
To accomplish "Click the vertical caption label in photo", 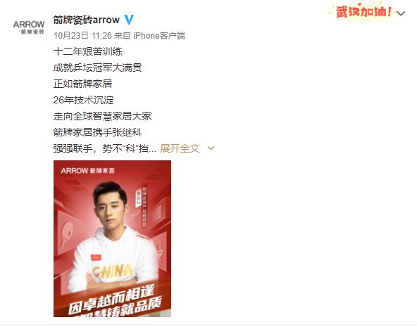I will coord(142,207).
